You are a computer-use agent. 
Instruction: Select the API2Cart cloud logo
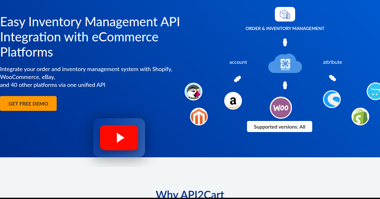point(285,63)
